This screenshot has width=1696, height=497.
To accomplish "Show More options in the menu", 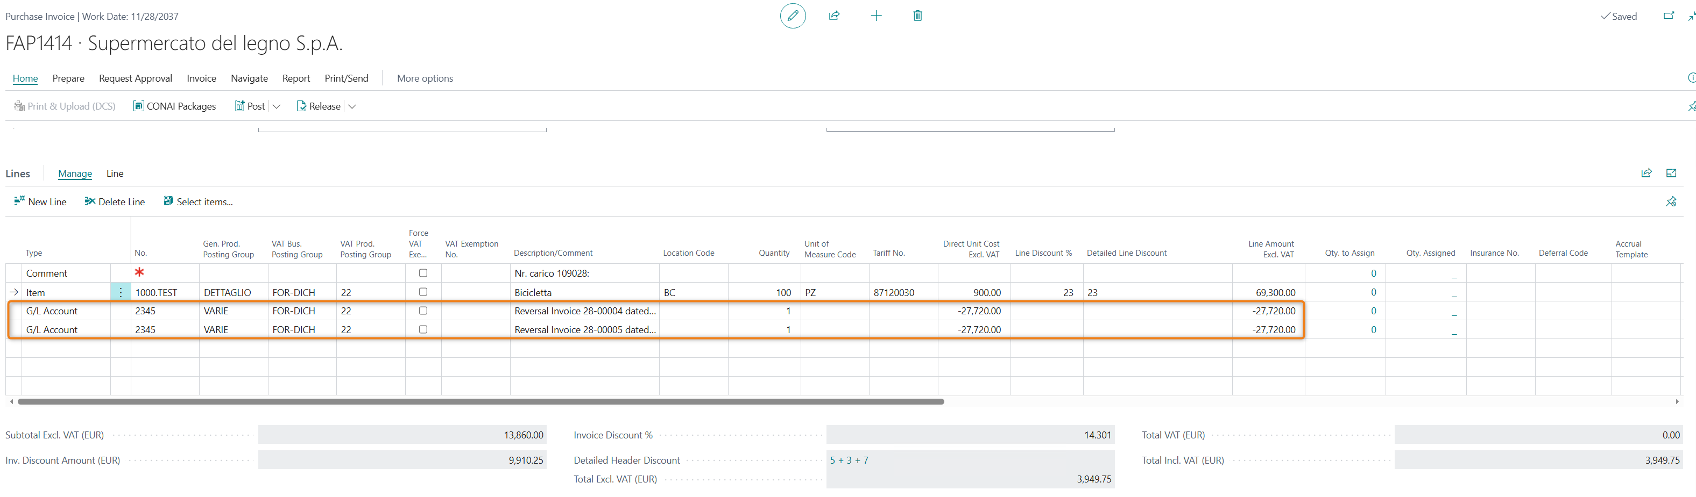I will (425, 78).
